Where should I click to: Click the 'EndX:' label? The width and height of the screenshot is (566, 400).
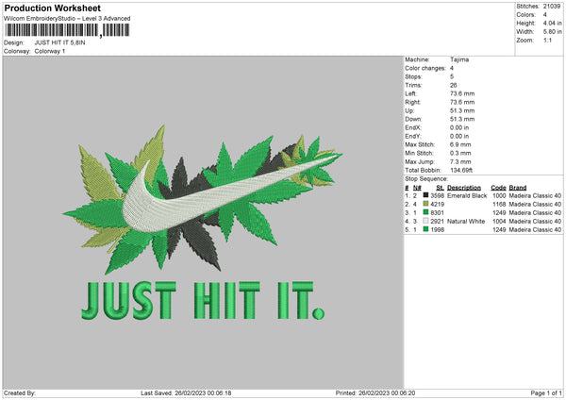pyautogui.click(x=413, y=127)
